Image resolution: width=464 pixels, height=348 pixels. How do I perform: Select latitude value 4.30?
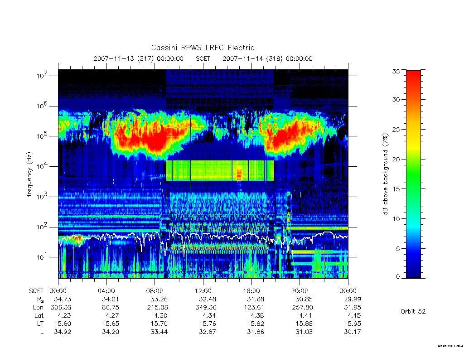(161, 315)
